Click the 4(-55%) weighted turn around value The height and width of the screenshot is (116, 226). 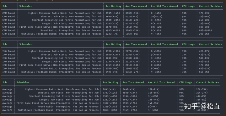point(153,110)
